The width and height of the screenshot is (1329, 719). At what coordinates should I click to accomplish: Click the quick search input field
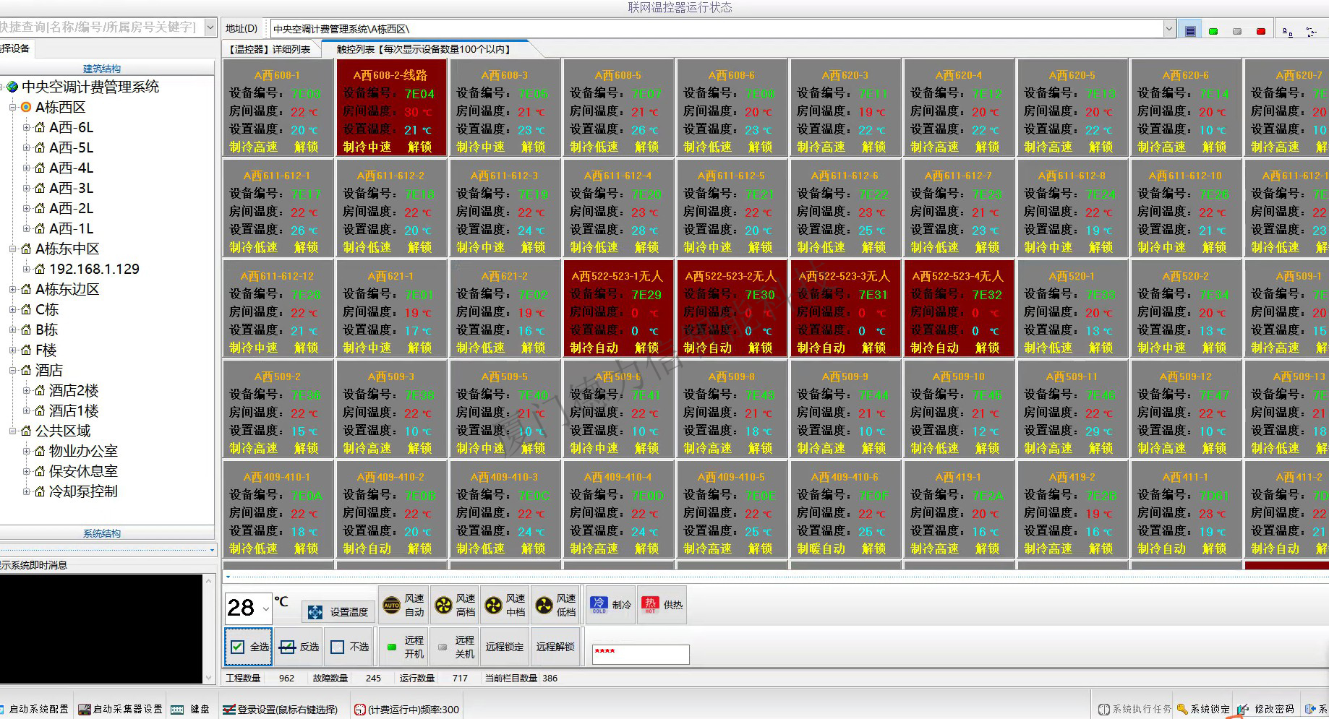point(102,27)
